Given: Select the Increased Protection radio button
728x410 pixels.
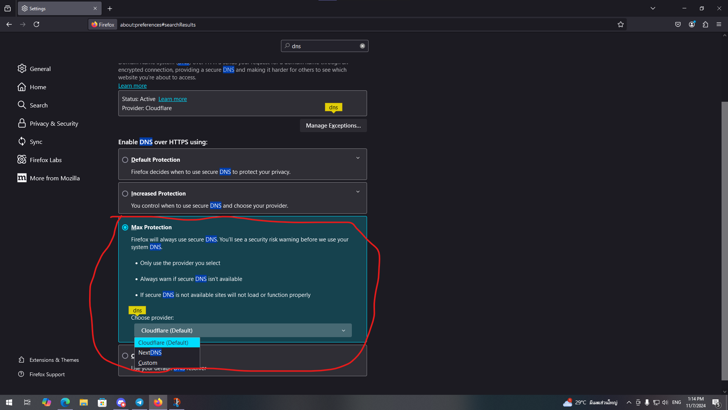Looking at the screenshot, I should point(125,194).
